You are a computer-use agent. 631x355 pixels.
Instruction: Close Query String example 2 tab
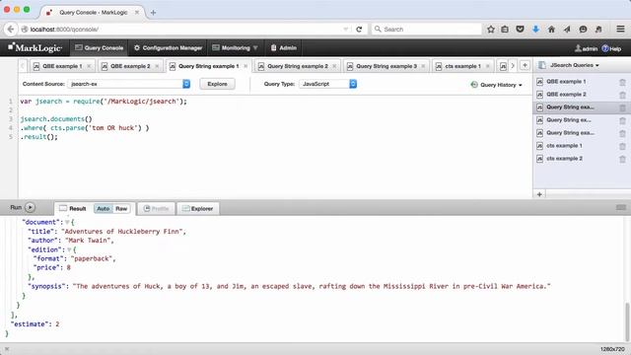point(334,66)
